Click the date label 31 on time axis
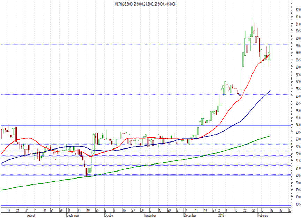Image resolution: width=302 pixels, height=218 pixels. (x=27, y=210)
